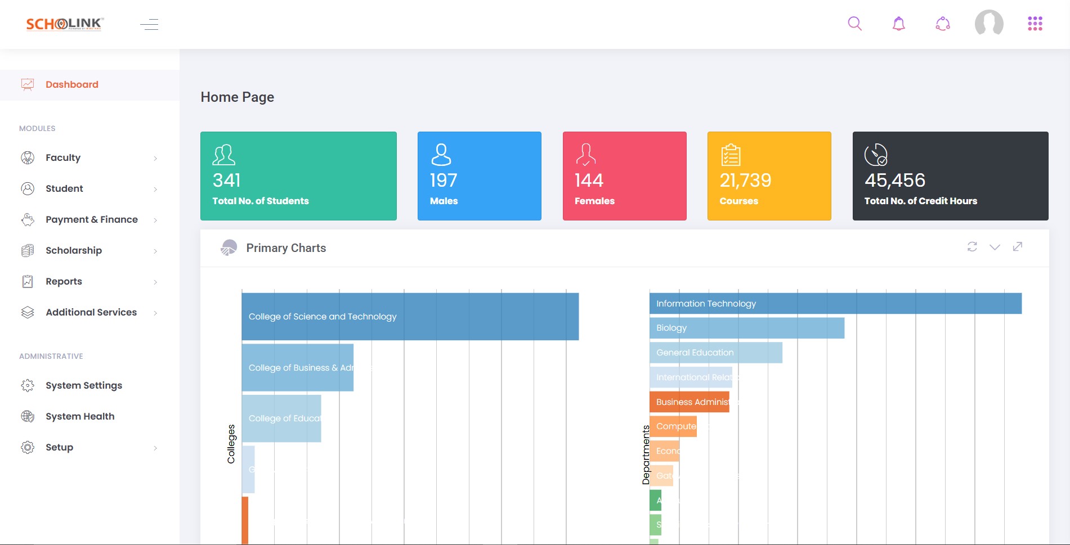Toggle the sidebar with the hamburger control
Screen dimensions: 1070x545
[x=150, y=24]
